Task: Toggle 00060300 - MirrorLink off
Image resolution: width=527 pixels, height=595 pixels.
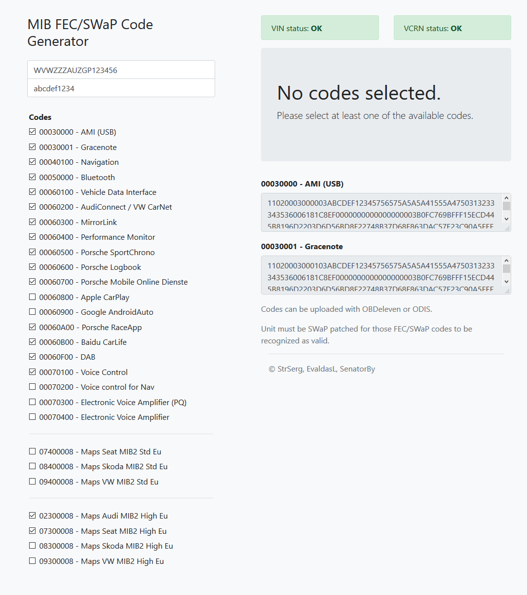Action: point(32,222)
